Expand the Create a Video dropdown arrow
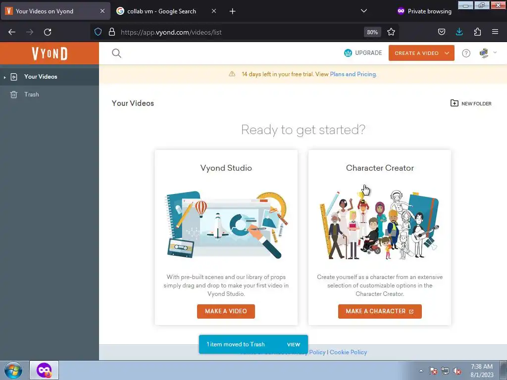 pyautogui.click(x=447, y=53)
